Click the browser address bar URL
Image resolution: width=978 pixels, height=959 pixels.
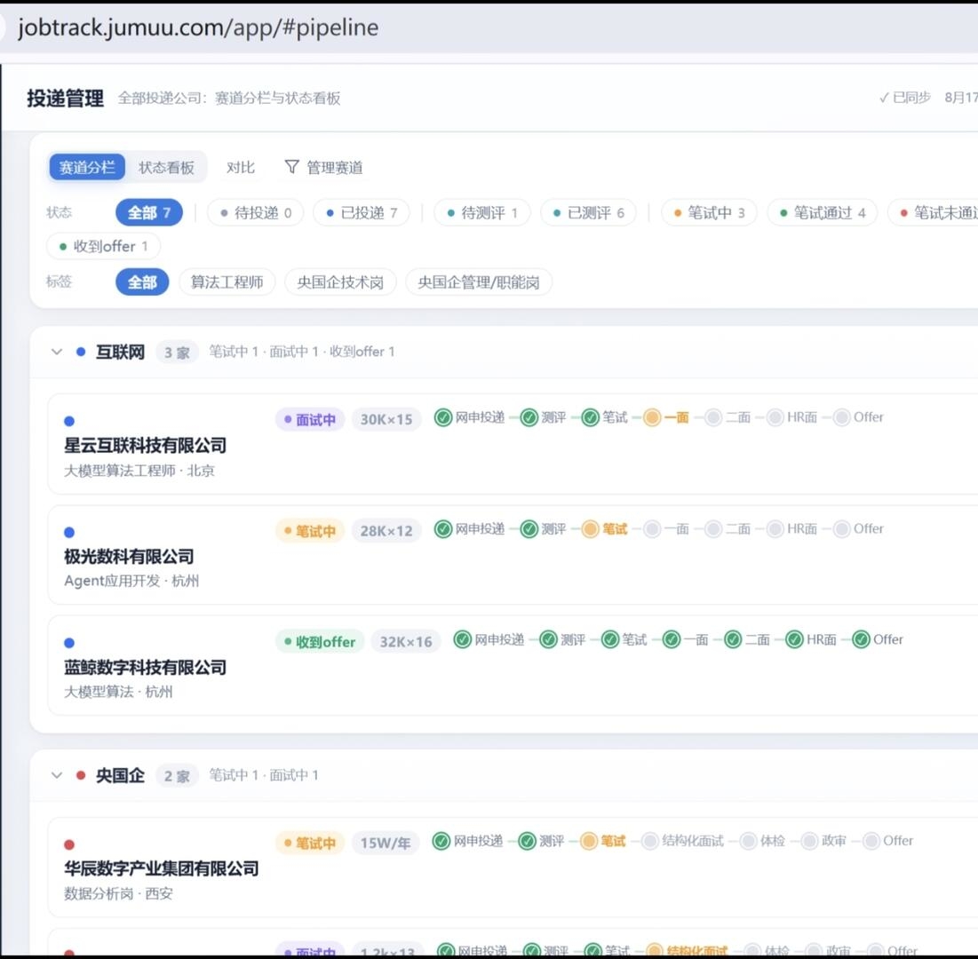(198, 28)
